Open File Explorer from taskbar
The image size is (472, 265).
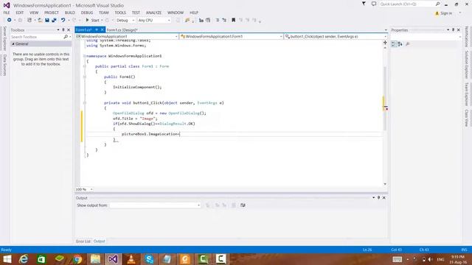[95, 259]
